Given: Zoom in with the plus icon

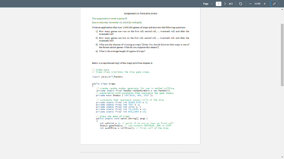Looking at the screenshot, I should click(x=265, y=4).
